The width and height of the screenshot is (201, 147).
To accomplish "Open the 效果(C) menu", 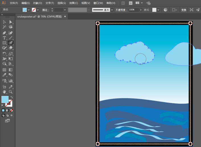I will 73,3.
